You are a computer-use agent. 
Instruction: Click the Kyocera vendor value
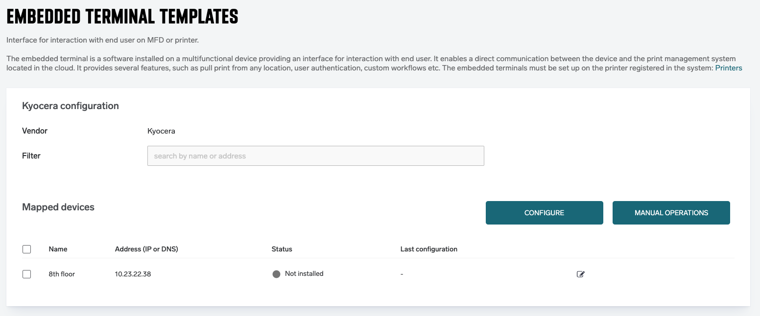(x=161, y=131)
